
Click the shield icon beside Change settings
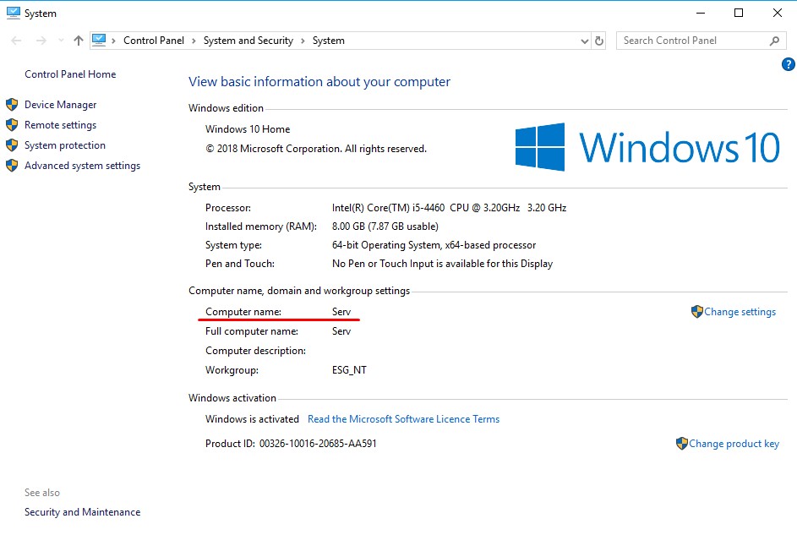696,312
